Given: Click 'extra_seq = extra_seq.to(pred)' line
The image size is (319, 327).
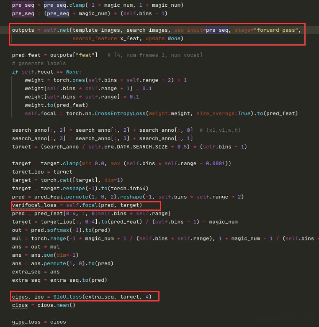Looking at the screenshot, I should click(x=59, y=280).
